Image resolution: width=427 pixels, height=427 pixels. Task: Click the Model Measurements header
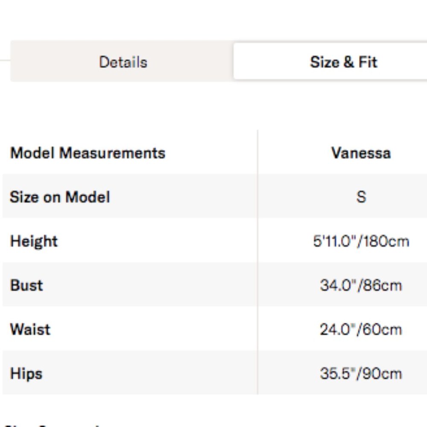click(x=88, y=153)
